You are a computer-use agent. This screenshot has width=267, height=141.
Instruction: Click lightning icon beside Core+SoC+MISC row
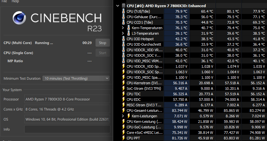pos(123,133)
